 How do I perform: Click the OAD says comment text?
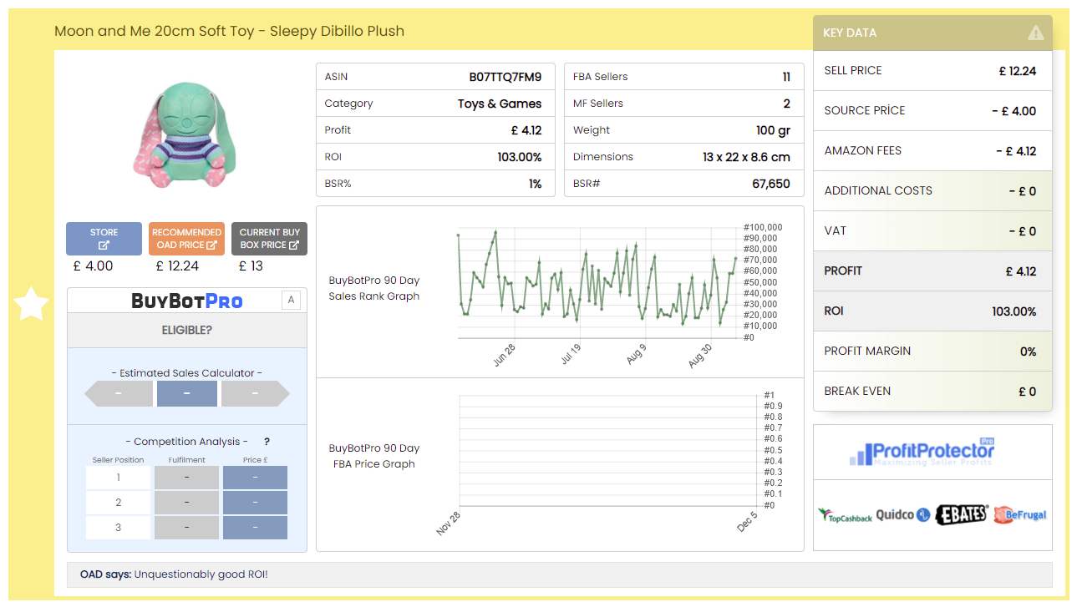click(x=174, y=574)
